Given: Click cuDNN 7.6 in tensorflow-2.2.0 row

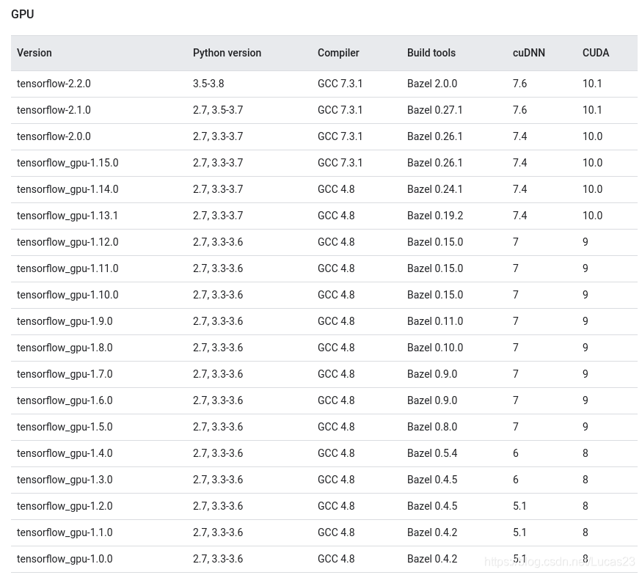Looking at the screenshot, I should tap(519, 84).
